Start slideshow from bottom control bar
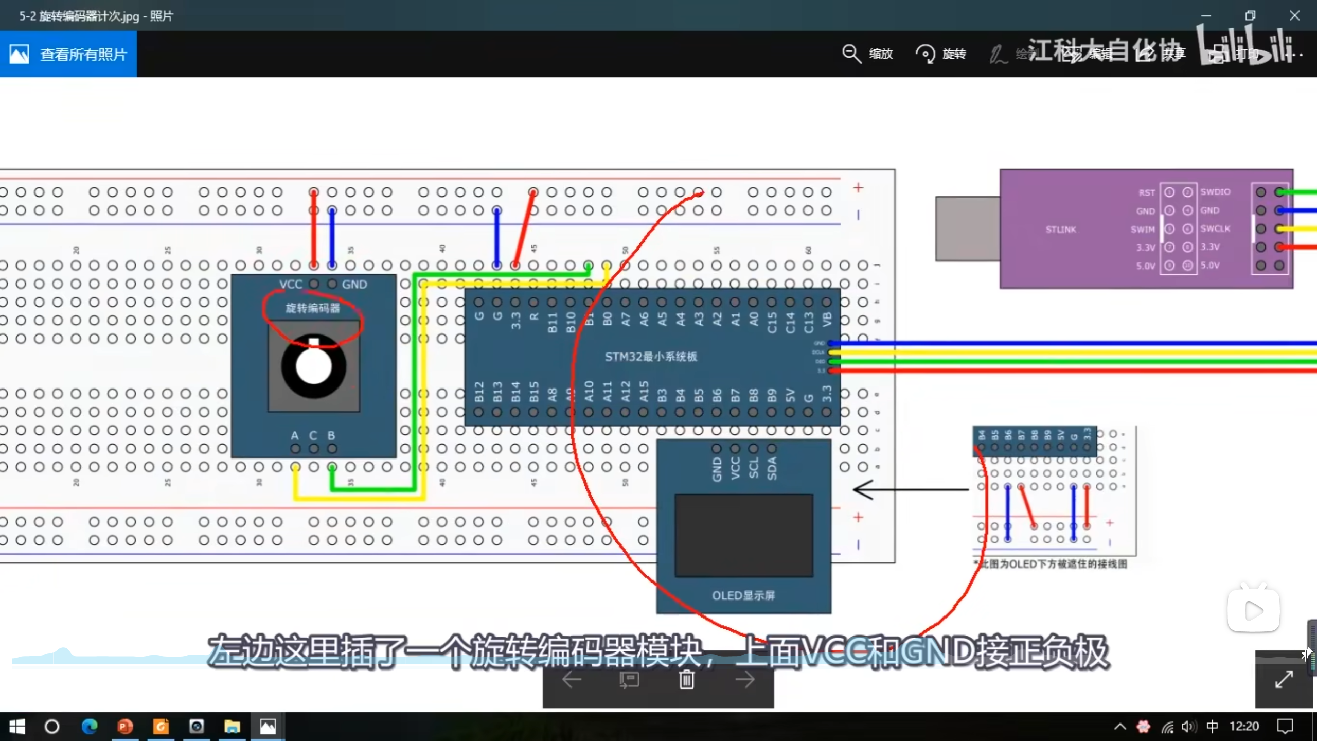 pyautogui.click(x=629, y=680)
